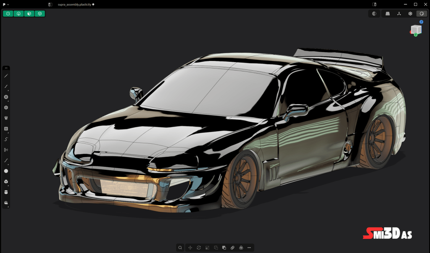Expand the collapsed left toolbar handle
Screen dimensions: 430x253
click(5, 68)
